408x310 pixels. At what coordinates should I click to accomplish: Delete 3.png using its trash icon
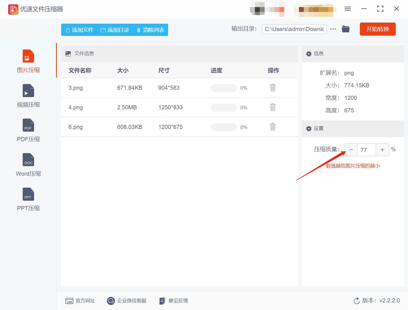click(x=273, y=88)
